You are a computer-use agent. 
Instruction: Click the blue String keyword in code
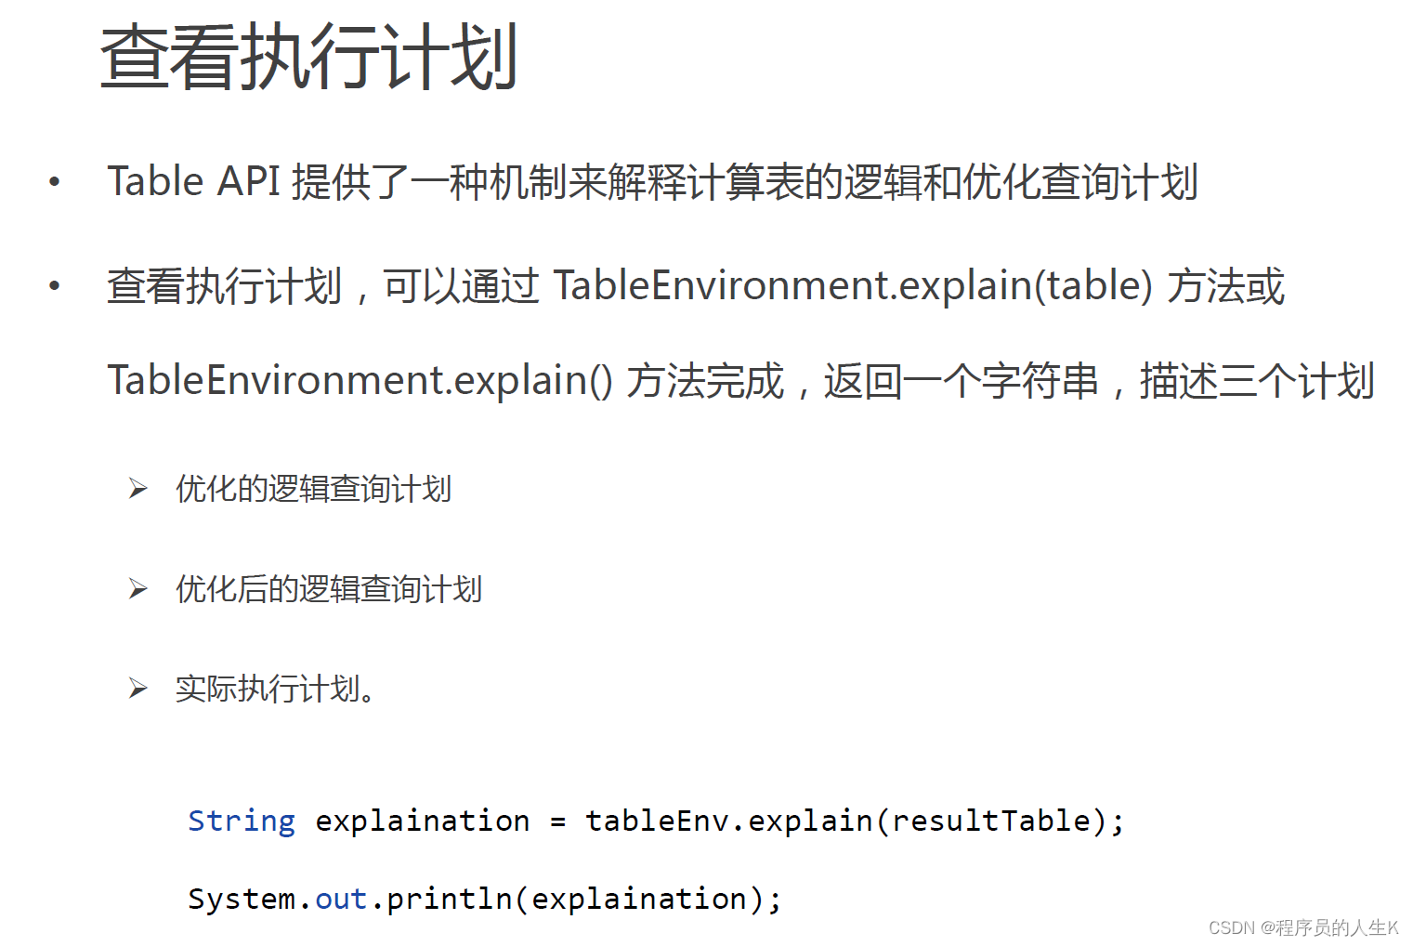pyautogui.click(x=242, y=821)
